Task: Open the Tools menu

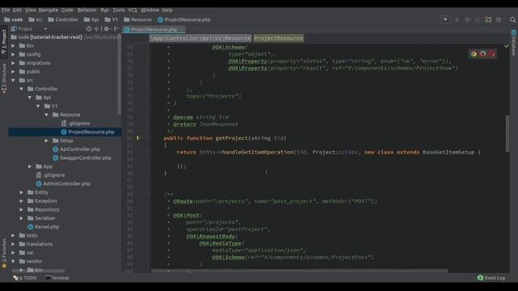Action: click(119, 10)
